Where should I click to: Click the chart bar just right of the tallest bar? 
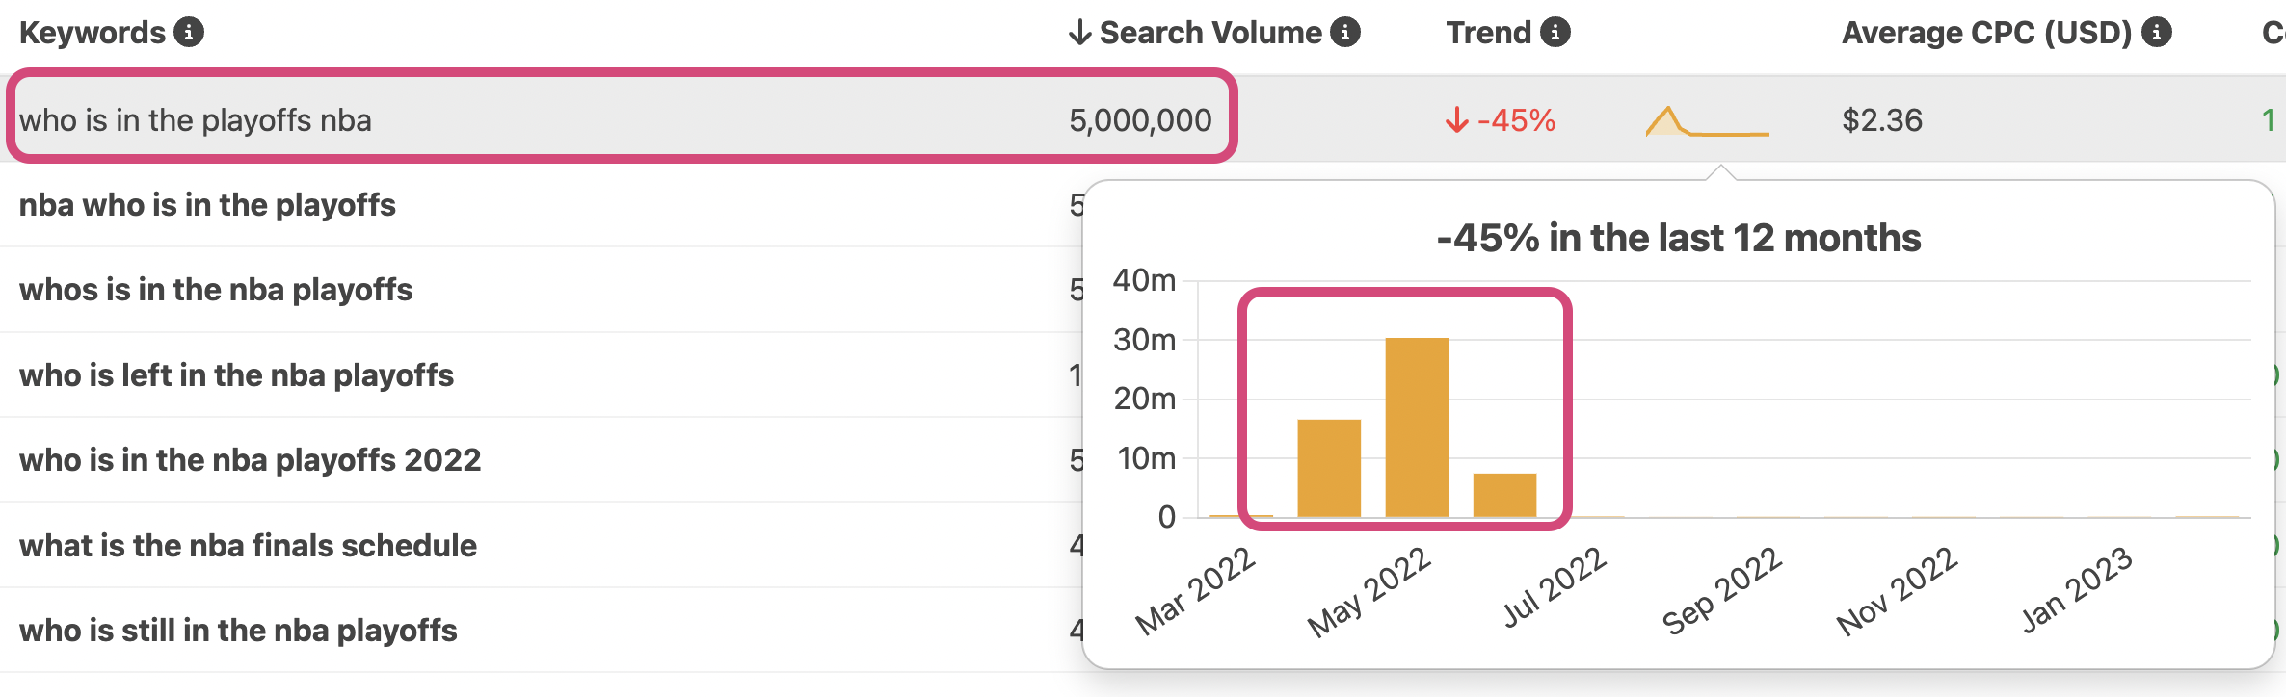[1504, 496]
